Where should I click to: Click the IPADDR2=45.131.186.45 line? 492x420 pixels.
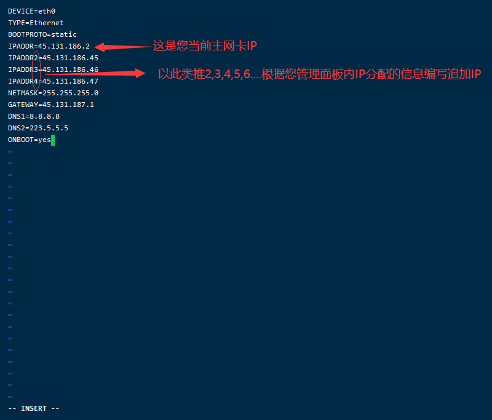pyautogui.click(x=53, y=58)
